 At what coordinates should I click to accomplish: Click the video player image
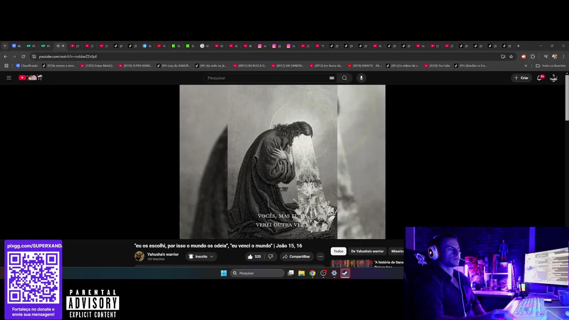coord(282,162)
